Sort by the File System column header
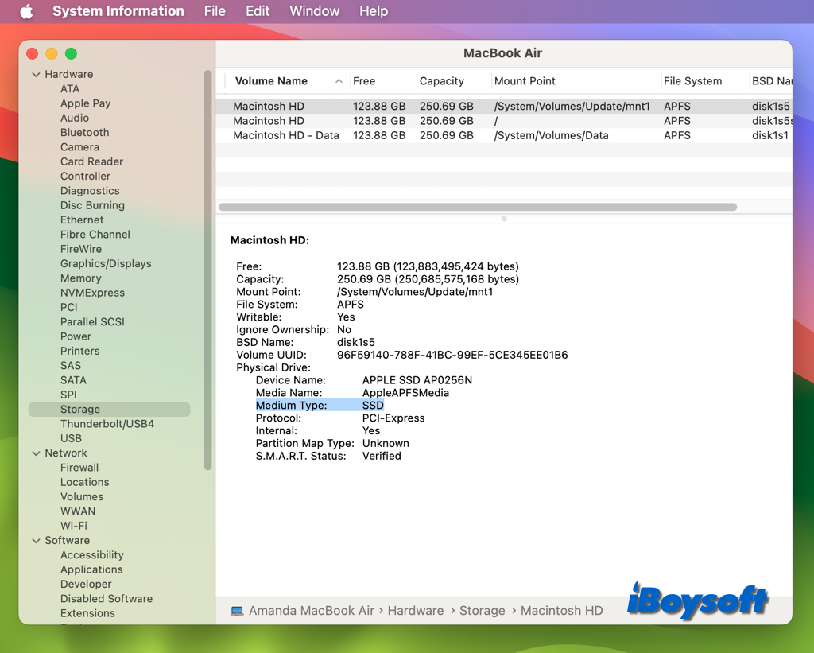Screen dimensions: 814x653 tap(692, 81)
